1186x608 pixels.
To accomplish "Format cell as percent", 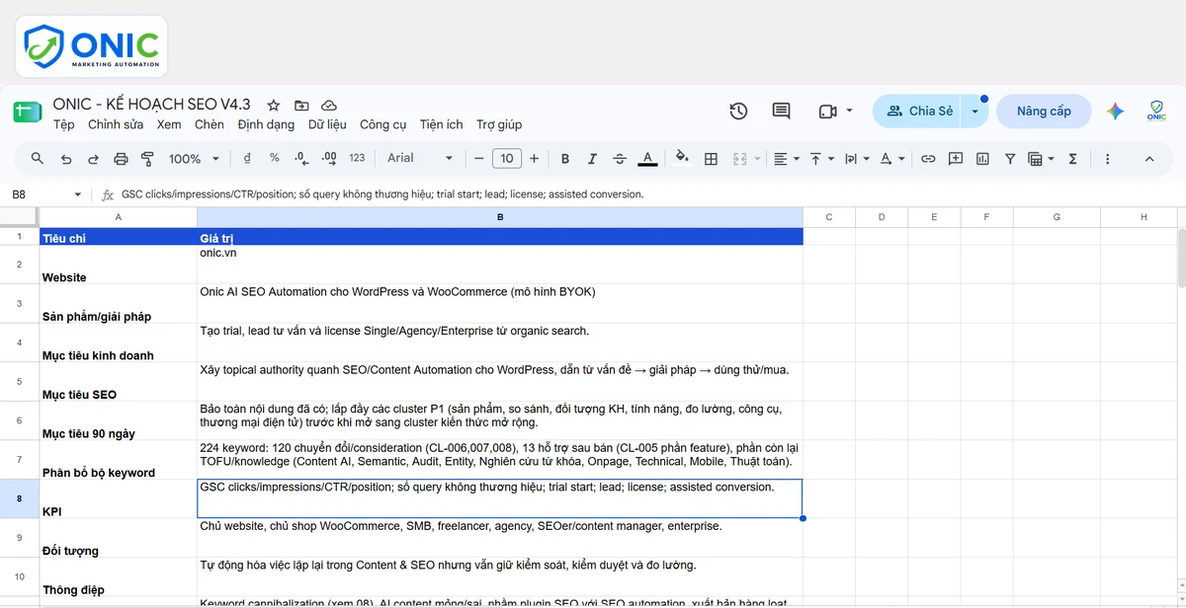I will pyautogui.click(x=274, y=158).
